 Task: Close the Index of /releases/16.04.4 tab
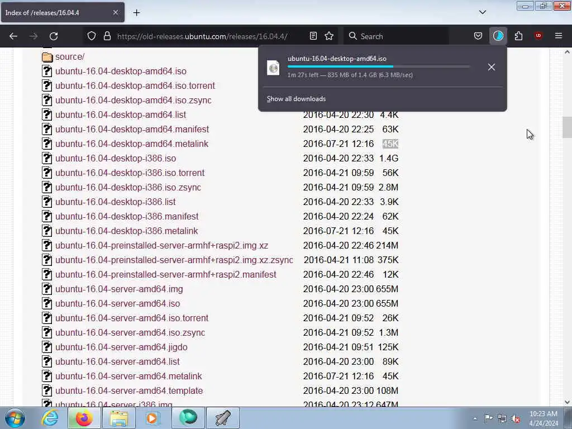tap(115, 12)
